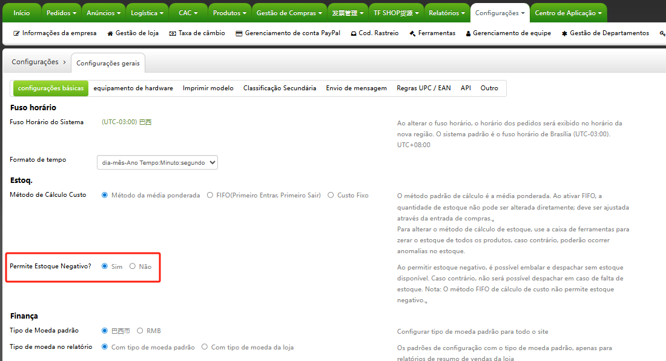Go to the Início menu item

(21, 11)
